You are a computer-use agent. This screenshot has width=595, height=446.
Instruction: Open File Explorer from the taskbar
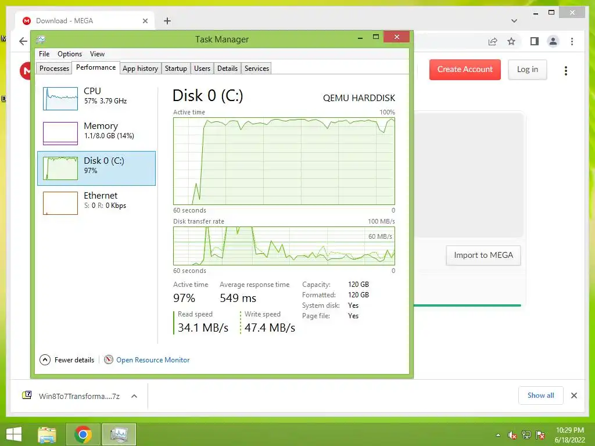47,434
